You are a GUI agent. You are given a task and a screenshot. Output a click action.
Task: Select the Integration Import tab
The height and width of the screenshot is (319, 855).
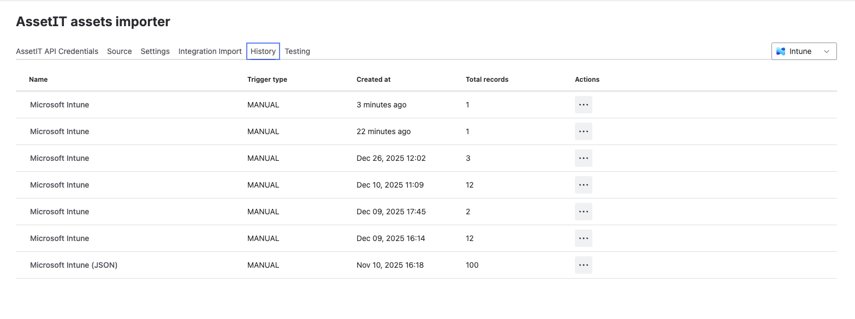click(x=210, y=51)
